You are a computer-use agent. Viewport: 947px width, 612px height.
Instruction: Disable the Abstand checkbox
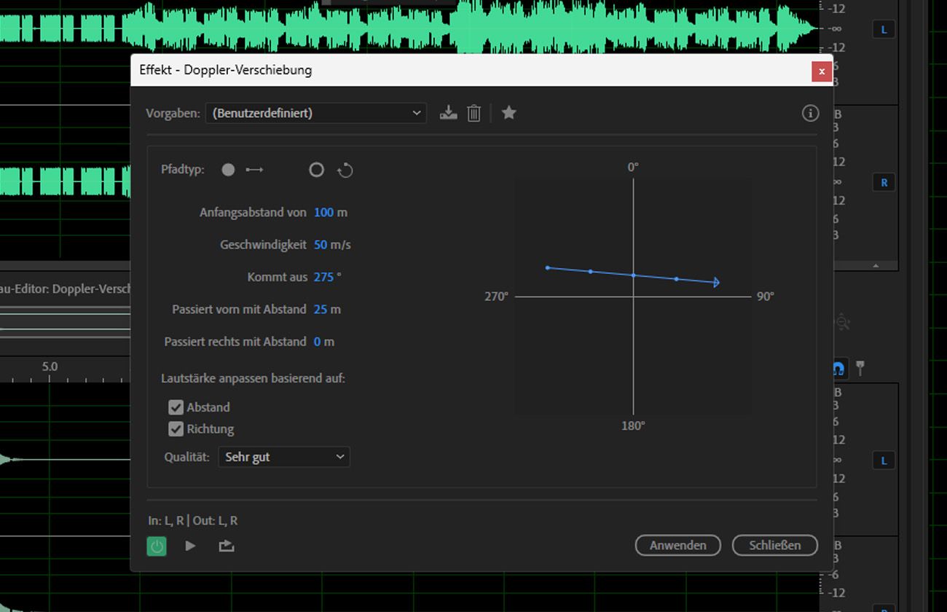click(176, 407)
